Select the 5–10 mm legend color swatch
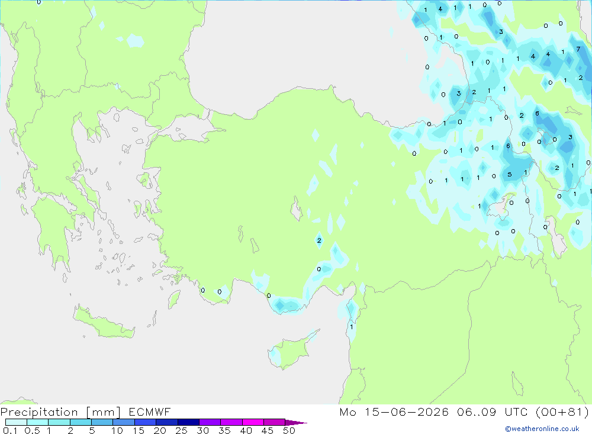 point(102,422)
